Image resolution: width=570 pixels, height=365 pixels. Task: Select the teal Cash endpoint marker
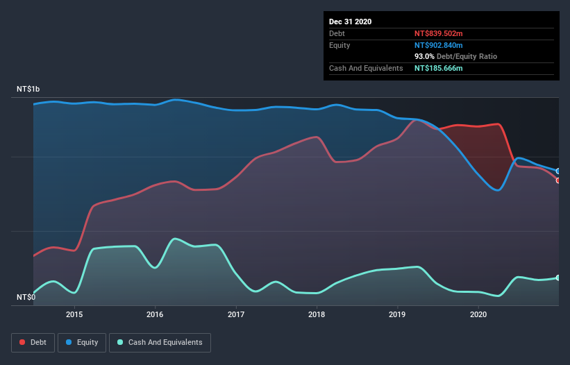(558, 278)
